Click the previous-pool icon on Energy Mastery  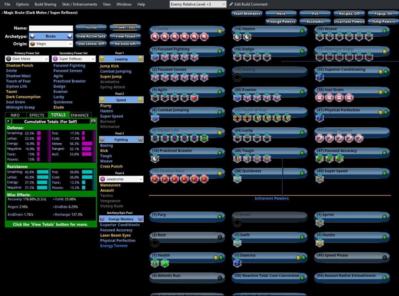point(102,219)
